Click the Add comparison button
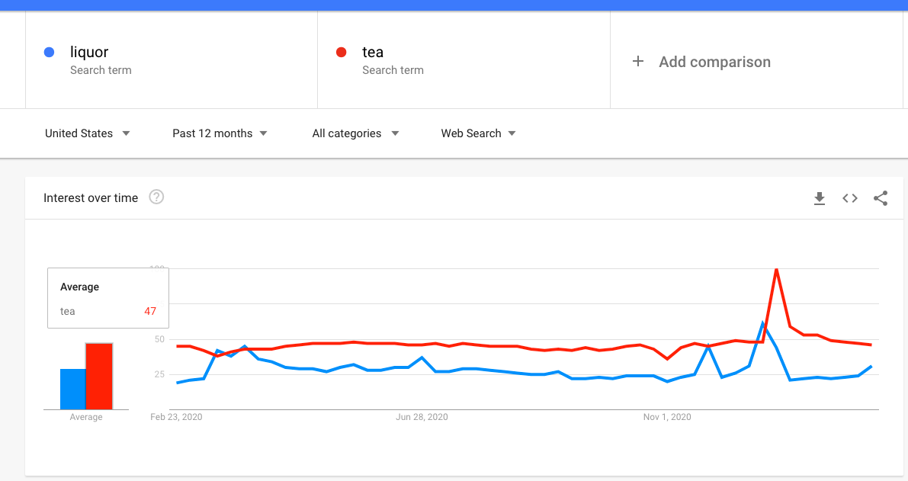908x481 pixels. coord(714,62)
